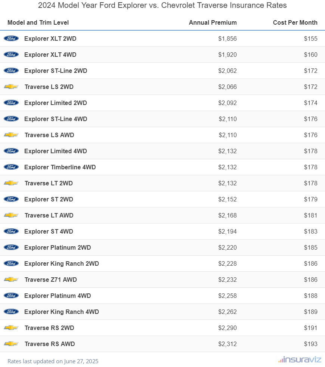Select the Explorer King Ranch 4WD row name
The image size is (325, 367).
[62, 312]
